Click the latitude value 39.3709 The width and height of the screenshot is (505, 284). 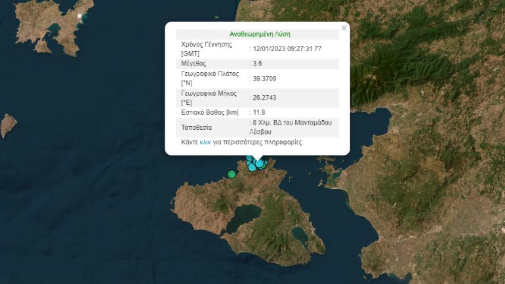click(264, 79)
